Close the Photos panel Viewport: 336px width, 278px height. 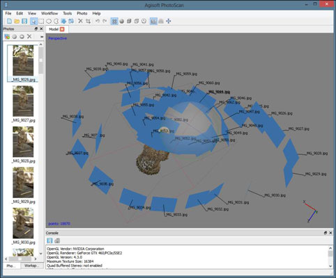(x=41, y=28)
